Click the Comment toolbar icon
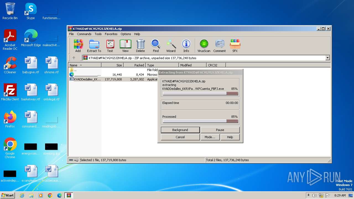The height and width of the screenshot is (199, 354). pyautogui.click(x=220, y=46)
